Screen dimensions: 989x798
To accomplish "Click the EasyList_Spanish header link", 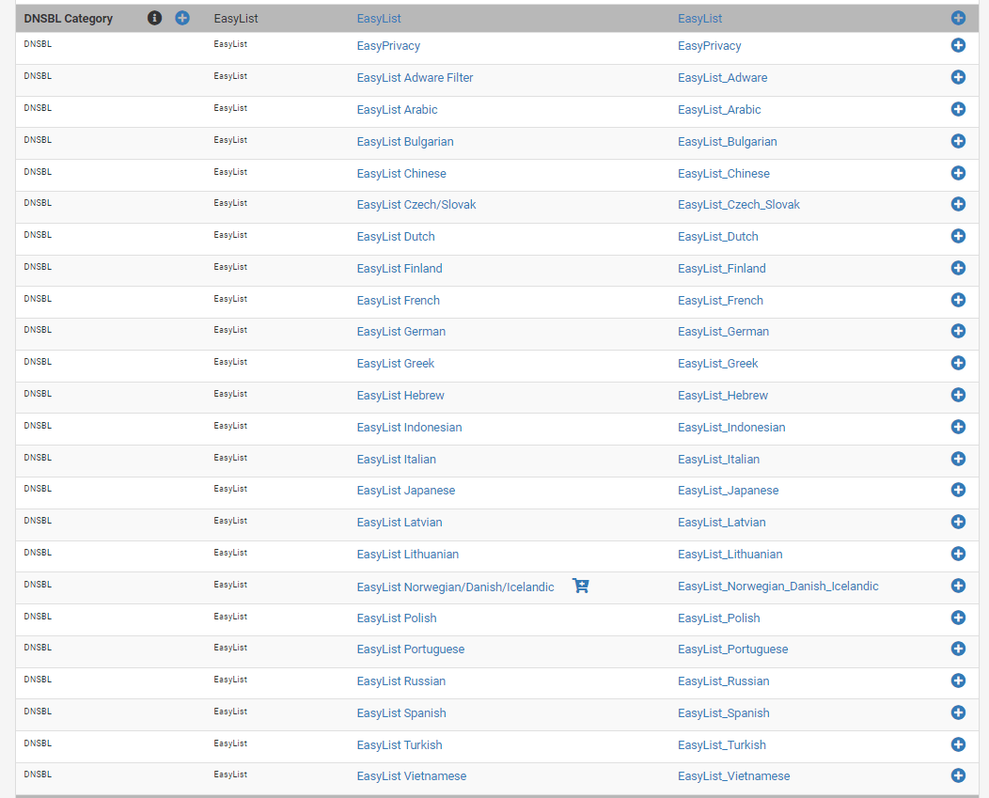I will click(723, 713).
